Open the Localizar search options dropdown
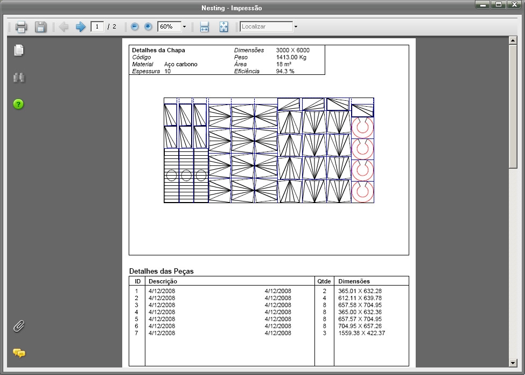This screenshot has height=375, width=525. pos(296,26)
